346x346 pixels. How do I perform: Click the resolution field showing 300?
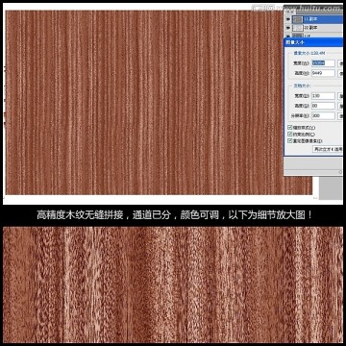(x=323, y=115)
